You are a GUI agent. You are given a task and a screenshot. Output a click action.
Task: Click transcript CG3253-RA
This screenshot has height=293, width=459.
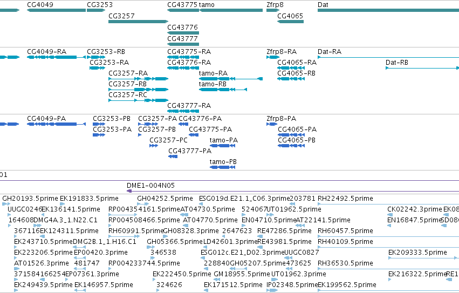[97, 68]
